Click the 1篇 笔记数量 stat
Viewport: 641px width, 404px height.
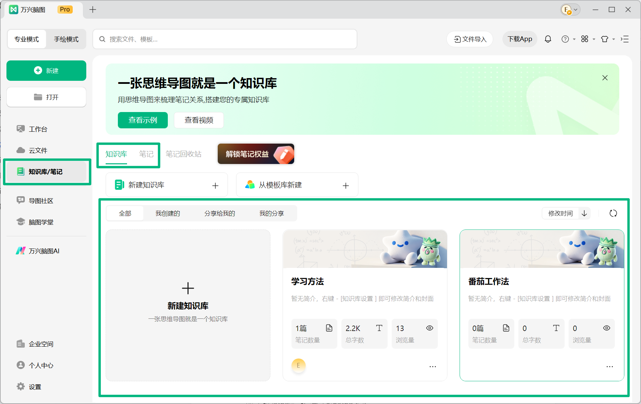pyautogui.click(x=314, y=334)
